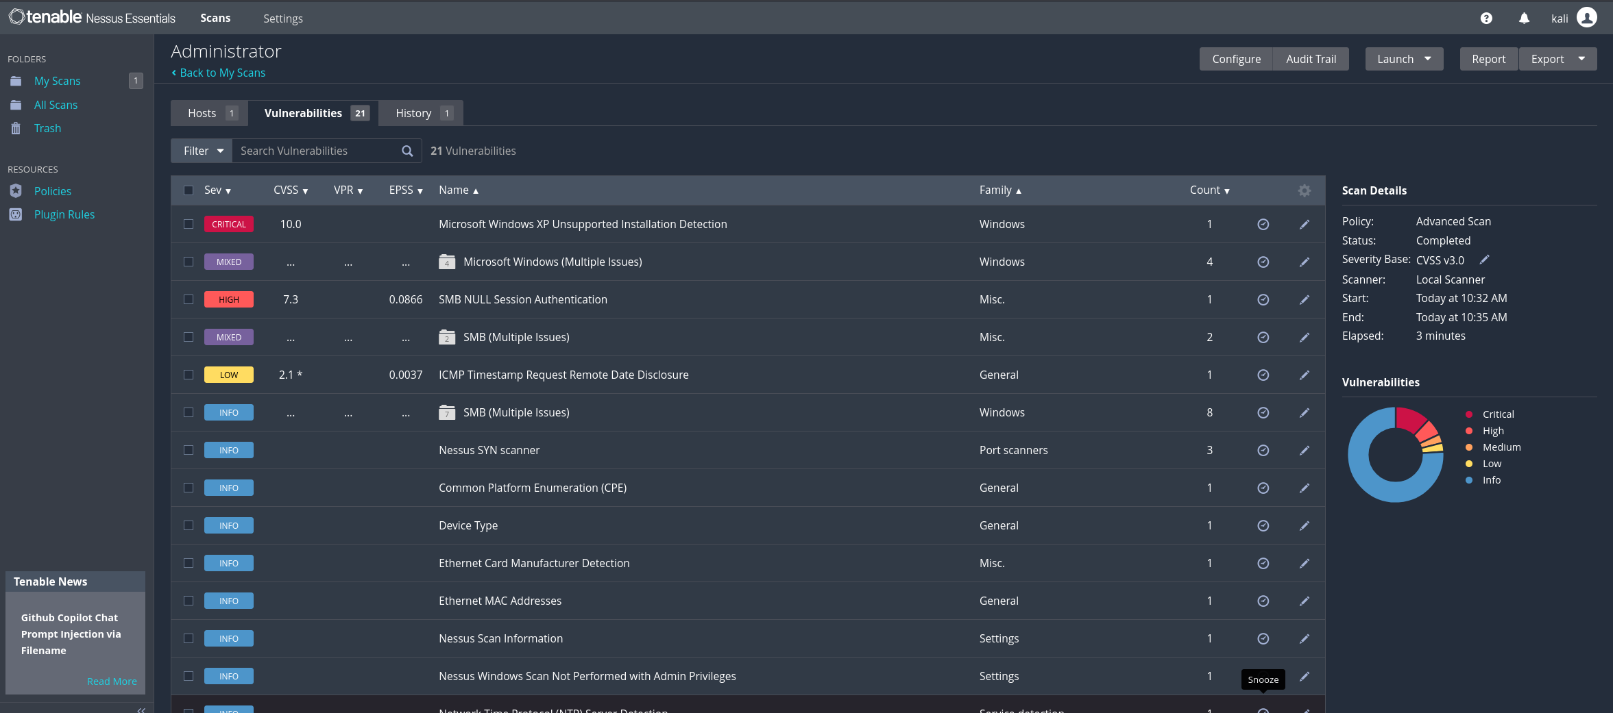Click the folder icon on Microsoft Windows (Multiple Issues)
Viewport: 1613px width, 713px height.
[447, 262]
